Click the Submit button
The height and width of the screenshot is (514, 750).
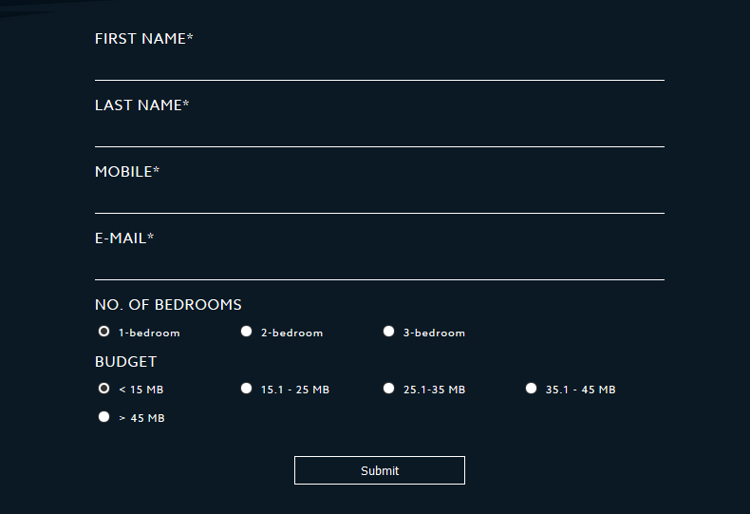point(380,470)
